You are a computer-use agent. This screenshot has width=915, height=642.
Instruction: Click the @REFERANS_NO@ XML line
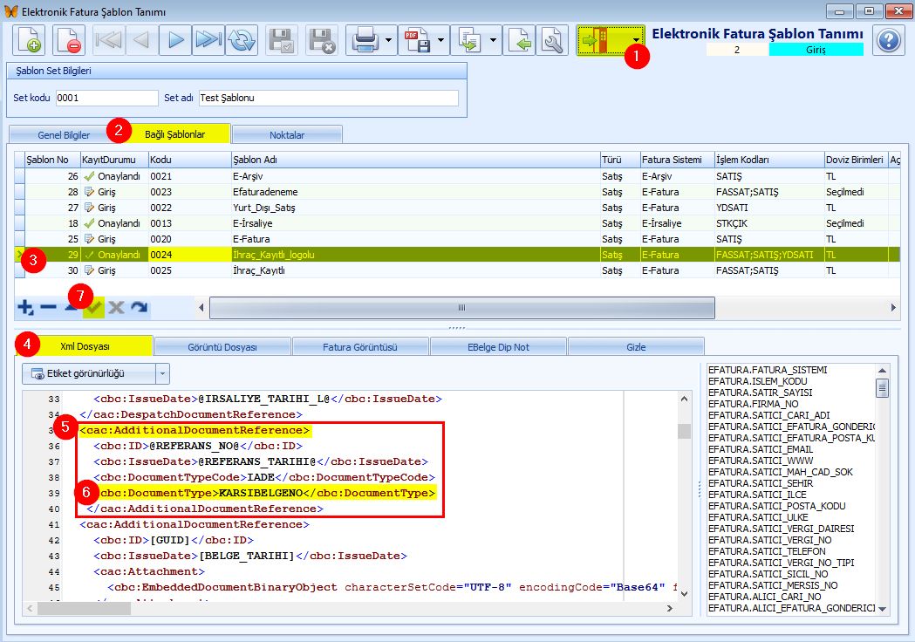(198, 446)
